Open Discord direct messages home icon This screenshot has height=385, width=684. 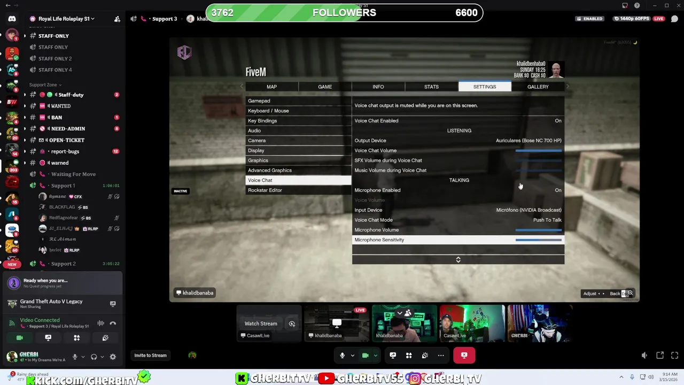point(12,19)
